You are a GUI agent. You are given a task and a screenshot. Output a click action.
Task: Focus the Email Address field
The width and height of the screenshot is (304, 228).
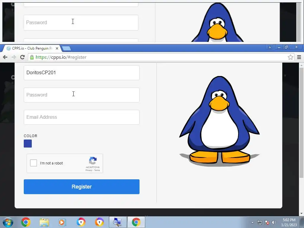tap(82, 117)
